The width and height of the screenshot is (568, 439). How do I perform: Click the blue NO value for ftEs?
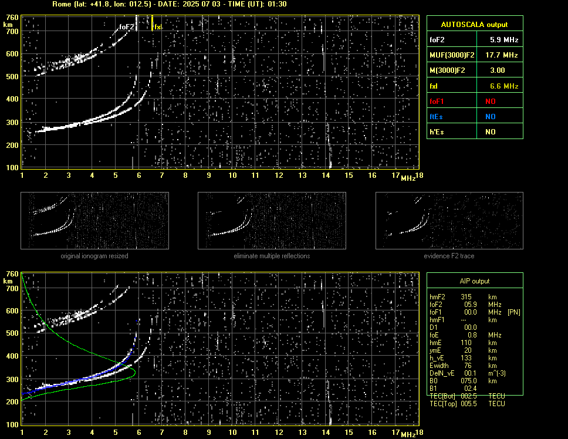491,117
